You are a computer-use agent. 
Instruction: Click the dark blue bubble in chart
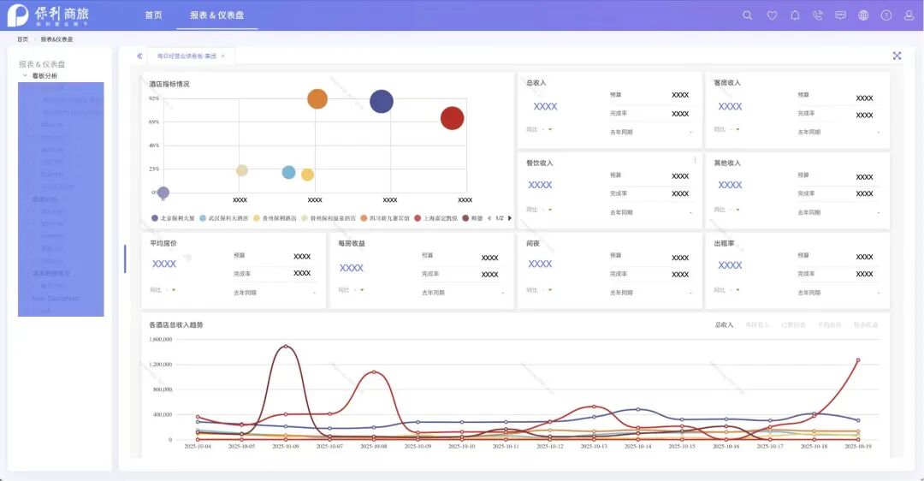pos(382,101)
